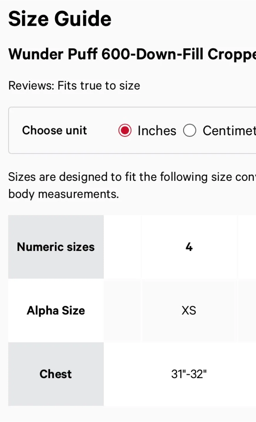Select the XS alpha size cell

[x=189, y=310]
